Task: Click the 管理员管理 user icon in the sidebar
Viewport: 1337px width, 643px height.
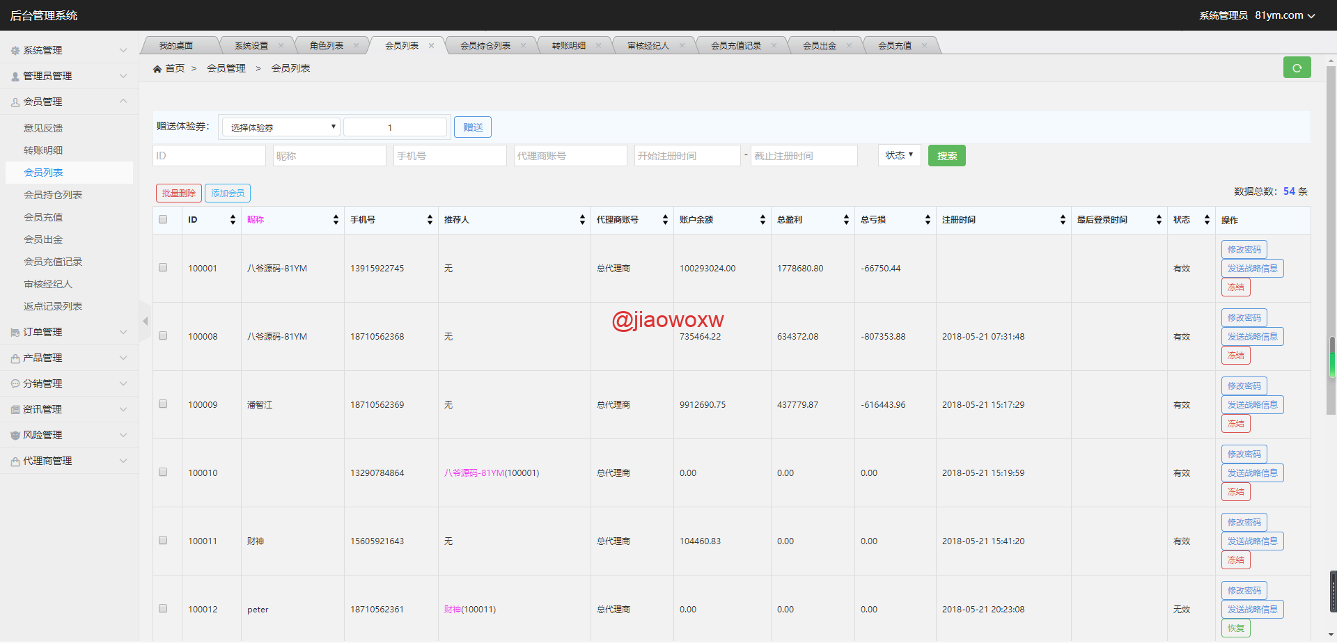Action: [15, 77]
